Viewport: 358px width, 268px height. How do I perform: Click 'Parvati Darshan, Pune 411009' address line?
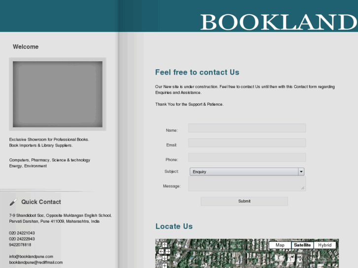tap(54, 221)
